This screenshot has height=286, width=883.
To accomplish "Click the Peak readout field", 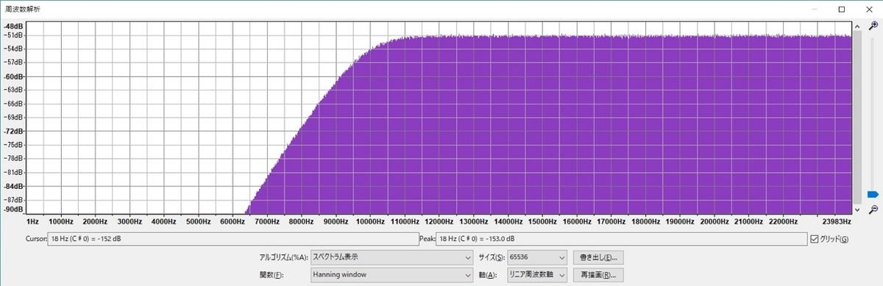I will click(622, 239).
